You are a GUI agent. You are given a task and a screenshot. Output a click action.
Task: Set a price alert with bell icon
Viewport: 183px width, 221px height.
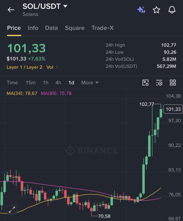point(172,10)
